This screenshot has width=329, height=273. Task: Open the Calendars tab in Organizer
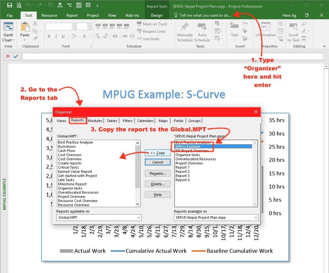(x=145, y=121)
